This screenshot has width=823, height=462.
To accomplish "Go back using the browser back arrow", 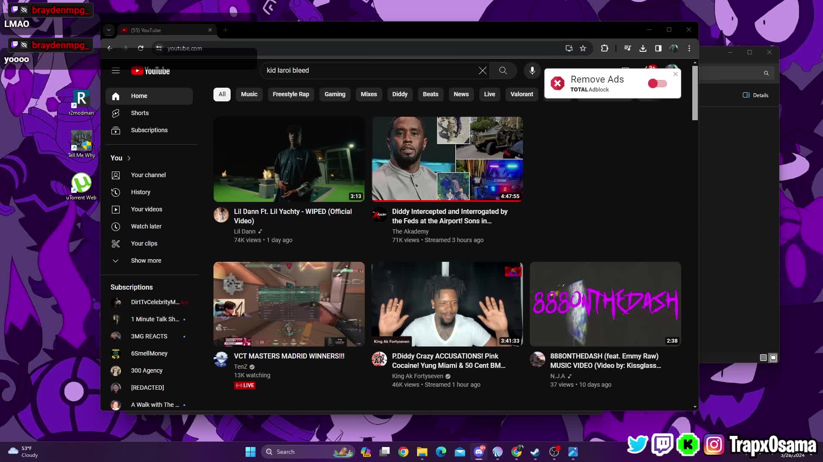I will pos(110,48).
